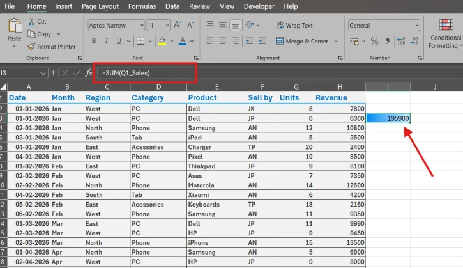Click the Orientation text angle icon

click(250, 25)
